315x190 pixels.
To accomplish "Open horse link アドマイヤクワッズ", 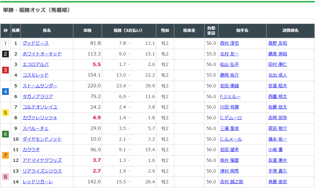I will [42, 160].
